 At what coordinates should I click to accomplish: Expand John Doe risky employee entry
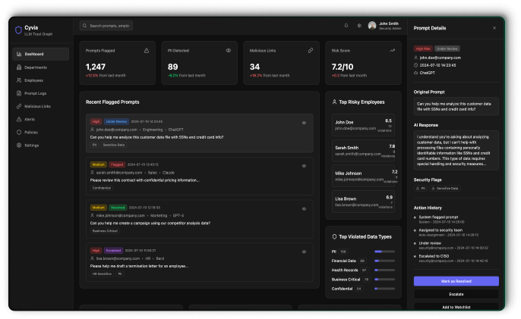click(x=364, y=125)
